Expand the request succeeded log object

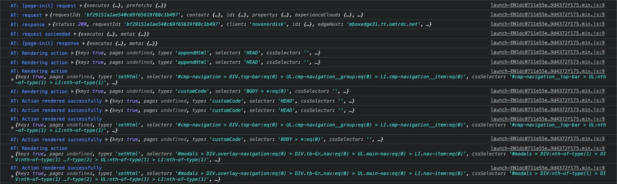pos(75,34)
